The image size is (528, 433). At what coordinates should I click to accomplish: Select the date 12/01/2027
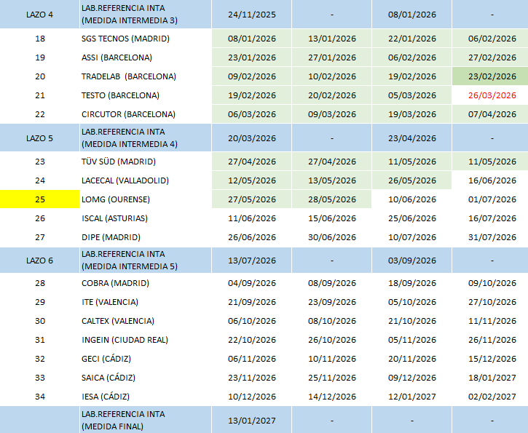411,397
